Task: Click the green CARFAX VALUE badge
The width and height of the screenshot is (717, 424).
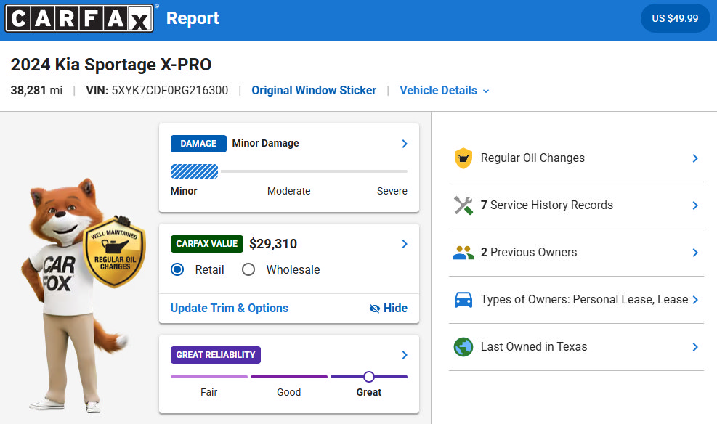Action: (207, 244)
